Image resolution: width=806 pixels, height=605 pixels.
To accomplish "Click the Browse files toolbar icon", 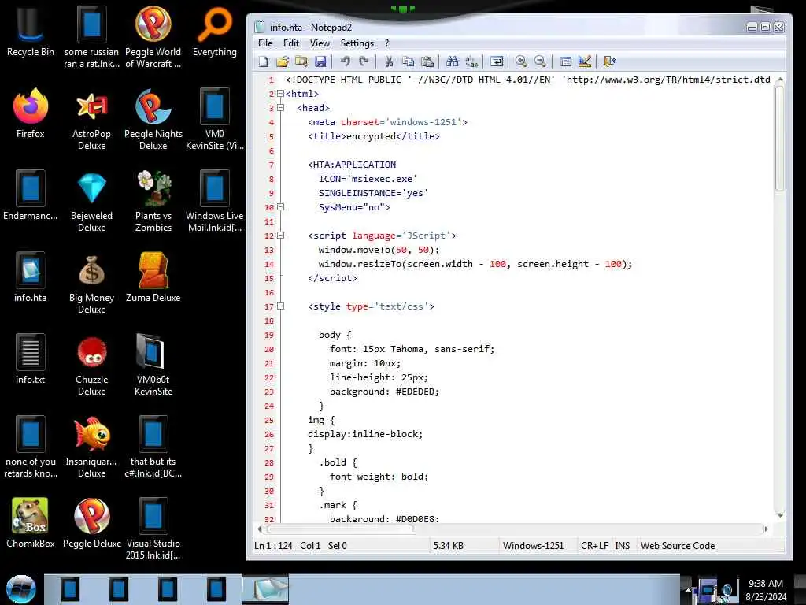I will coord(301,61).
